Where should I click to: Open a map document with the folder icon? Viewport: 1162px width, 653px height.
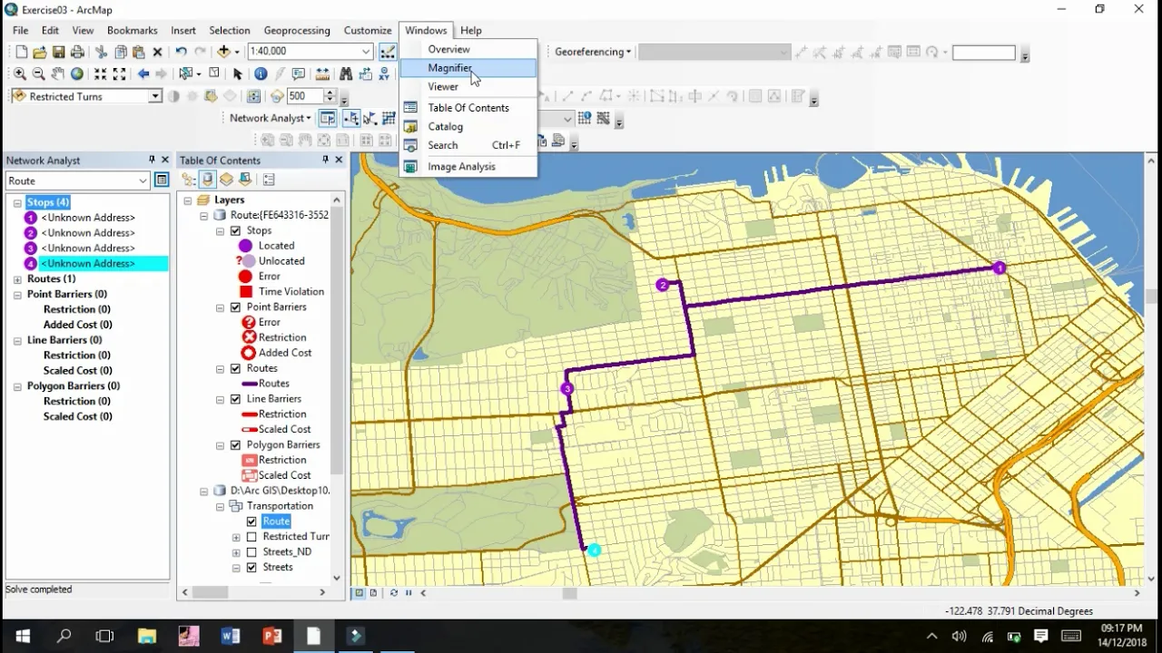tap(40, 53)
